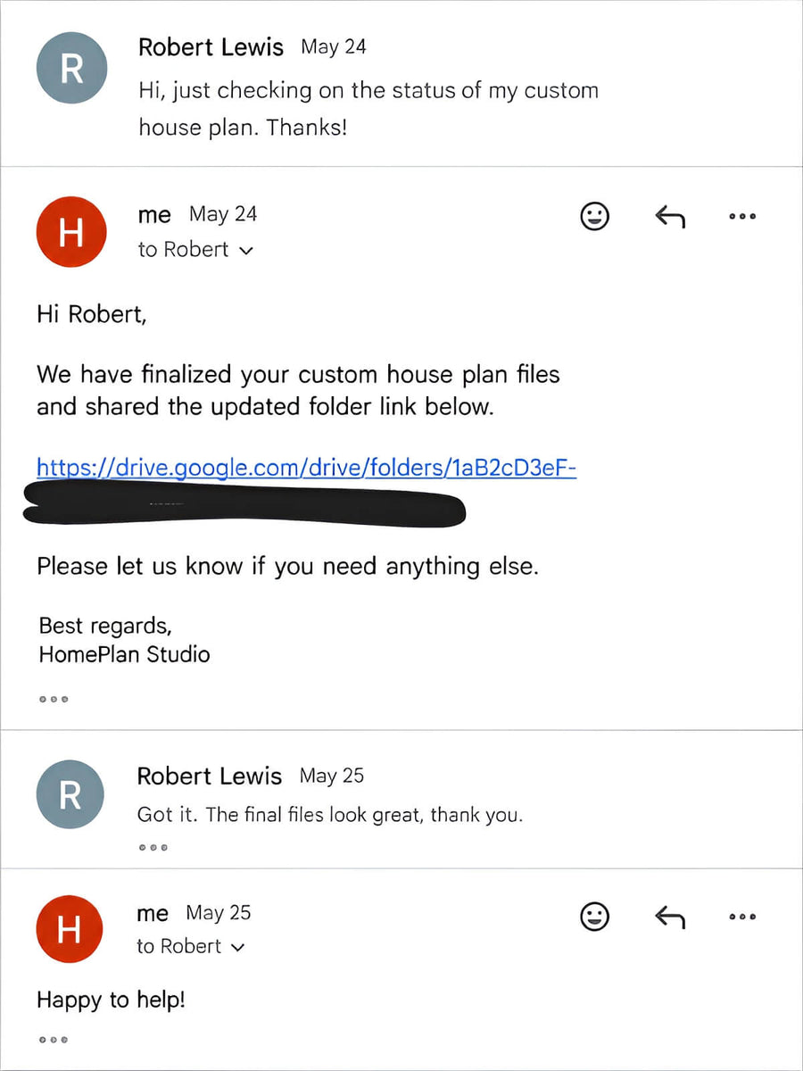The image size is (803, 1071).
Task: Click sender name 'me' on May 24 message
Action: click(x=154, y=215)
